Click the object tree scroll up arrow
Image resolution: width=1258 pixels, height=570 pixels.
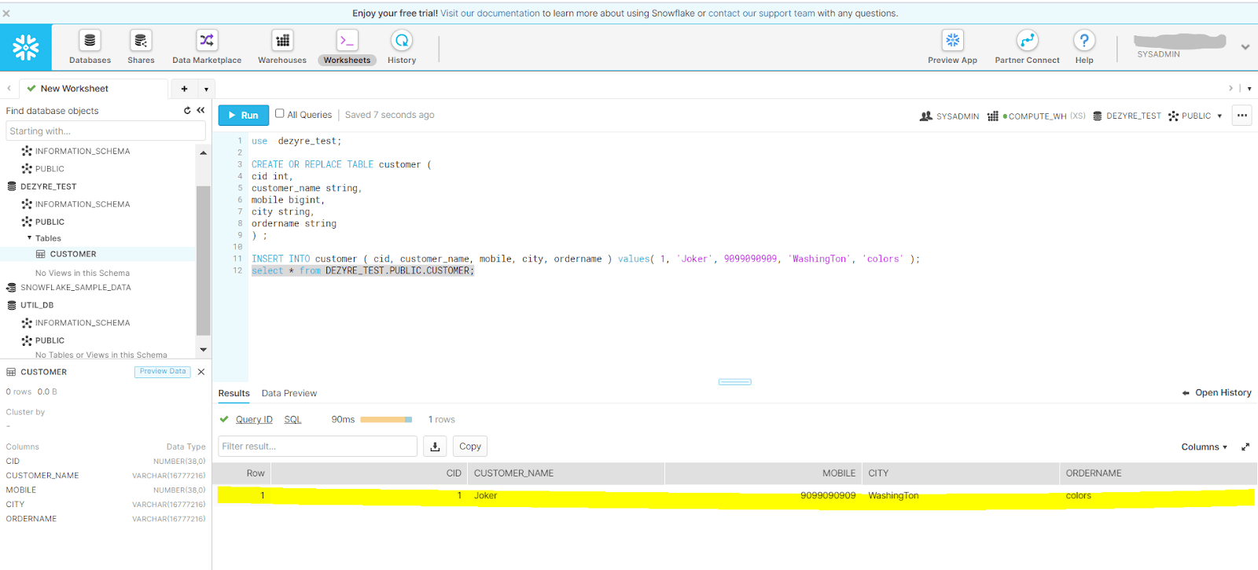pyautogui.click(x=203, y=153)
